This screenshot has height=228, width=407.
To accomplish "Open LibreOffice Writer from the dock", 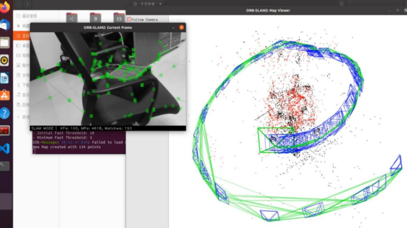I will click(x=5, y=78).
